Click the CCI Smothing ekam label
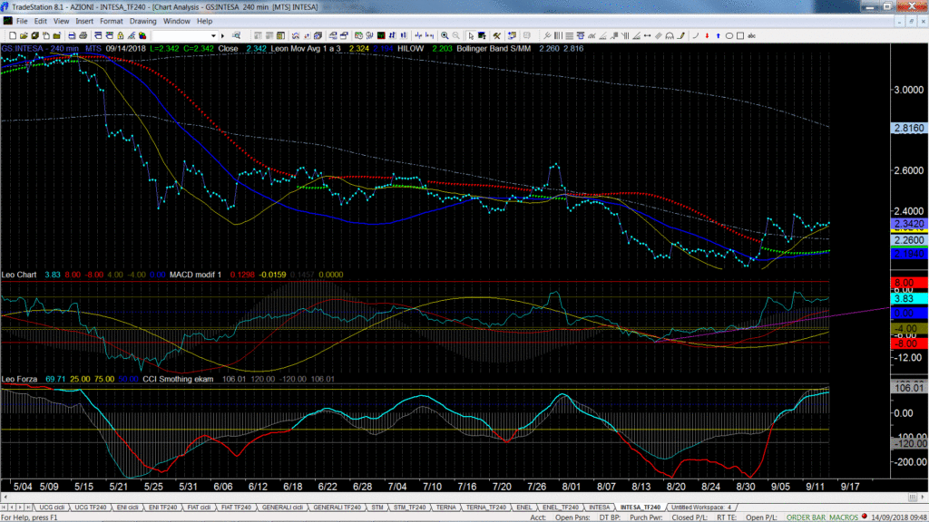The image size is (929, 522). click(178, 379)
